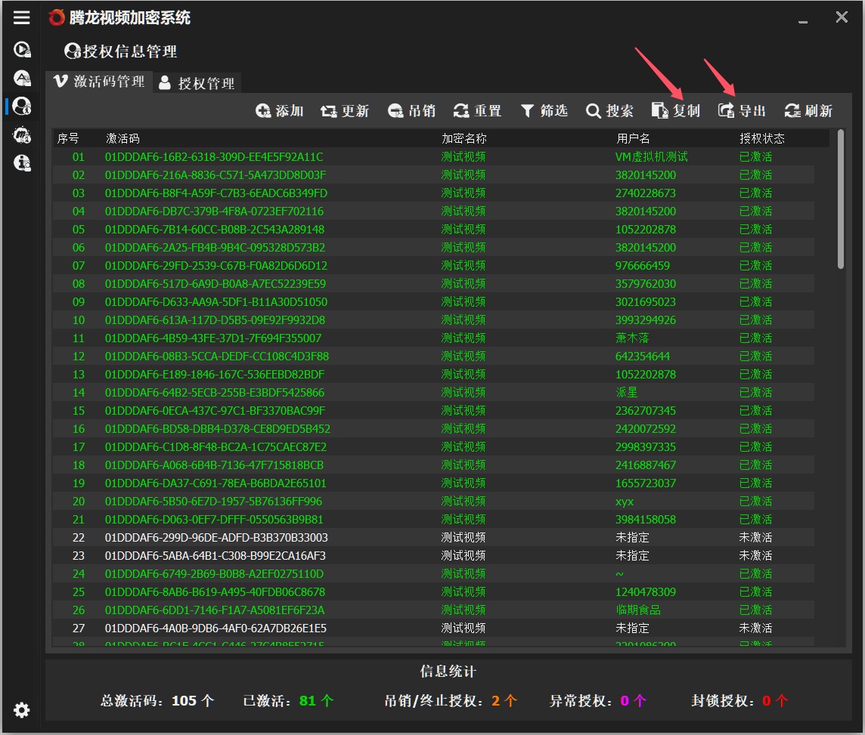The width and height of the screenshot is (865, 735).
Task: Click the info sidebar icon
Action: pyautogui.click(x=22, y=163)
